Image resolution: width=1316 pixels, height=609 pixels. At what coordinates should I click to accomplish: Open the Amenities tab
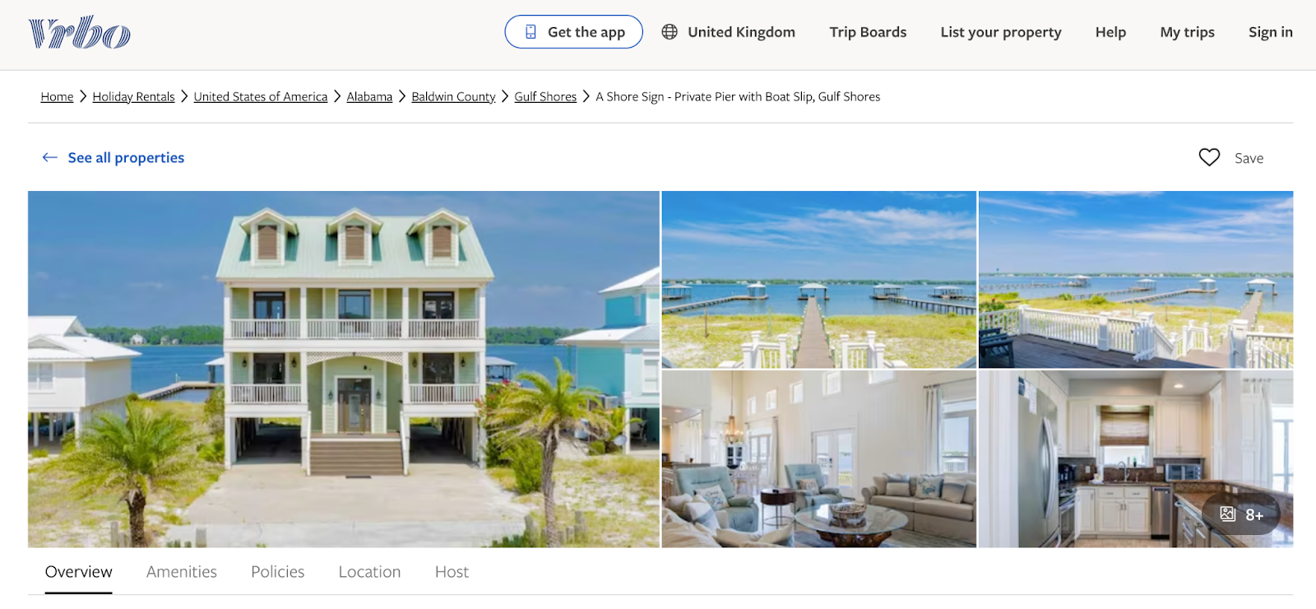(x=182, y=572)
